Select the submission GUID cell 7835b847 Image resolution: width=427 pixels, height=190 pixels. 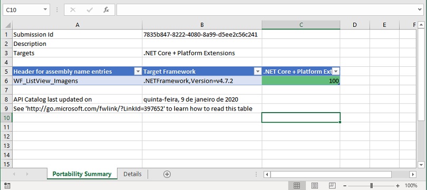(x=202, y=35)
